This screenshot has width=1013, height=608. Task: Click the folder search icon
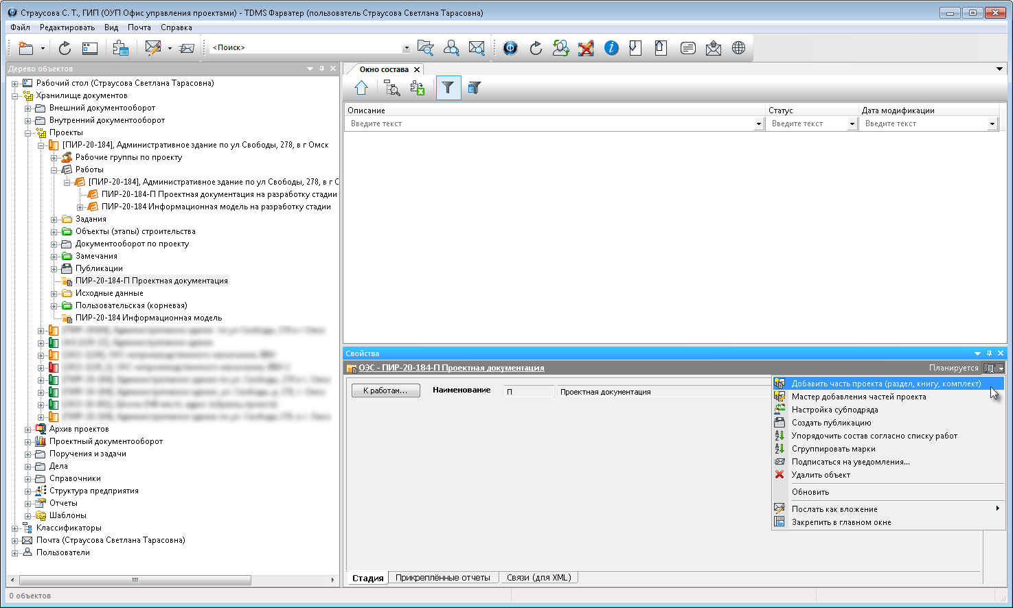426,48
